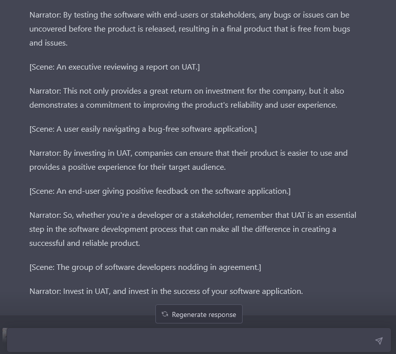Focus the empty message input field
The width and height of the screenshot is (396, 354).
(x=190, y=340)
